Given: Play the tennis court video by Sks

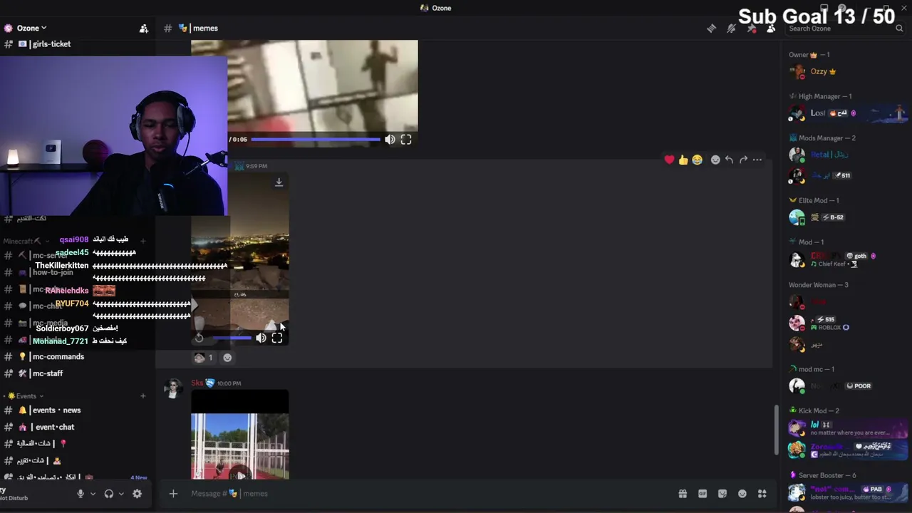Looking at the screenshot, I should tap(240, 475).
